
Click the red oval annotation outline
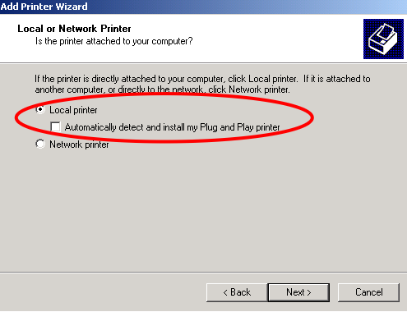(312, 118)
